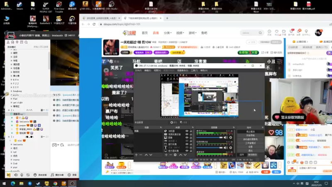Remove selected source in OBS sources panel
Image resolution: width=332 pixels, height=187 pixels.
[x=171, y=155]
